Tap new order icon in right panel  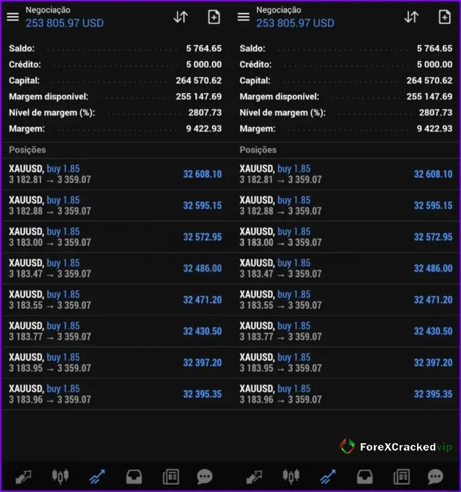445,17
